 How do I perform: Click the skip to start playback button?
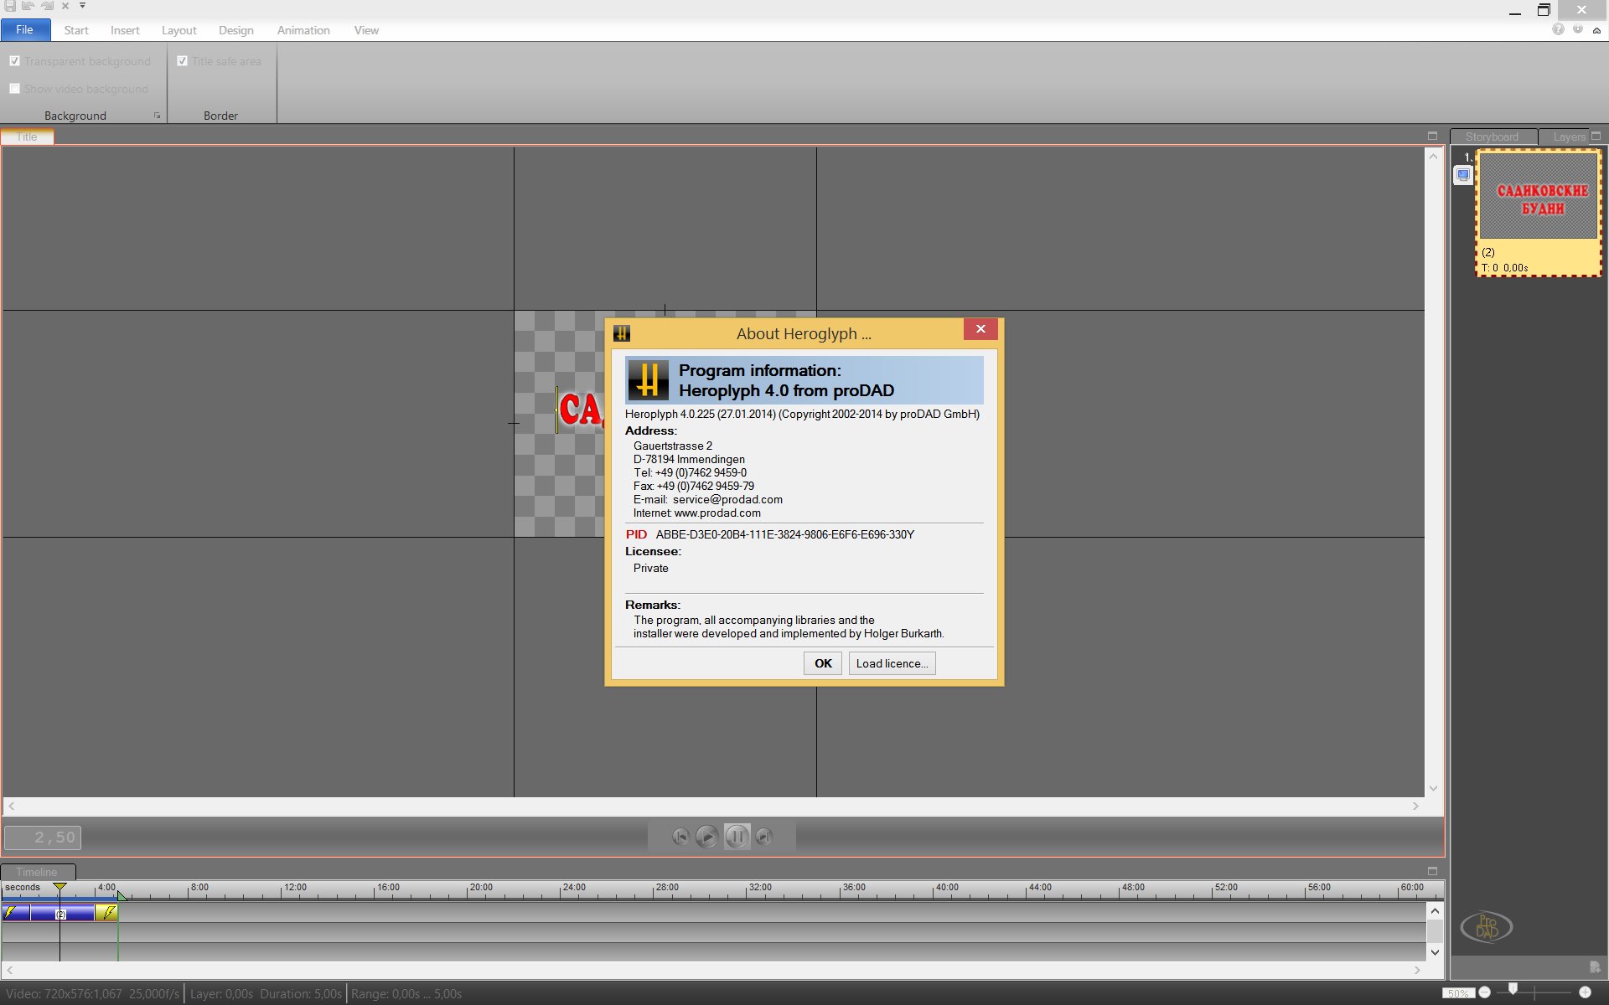(680, 836)
